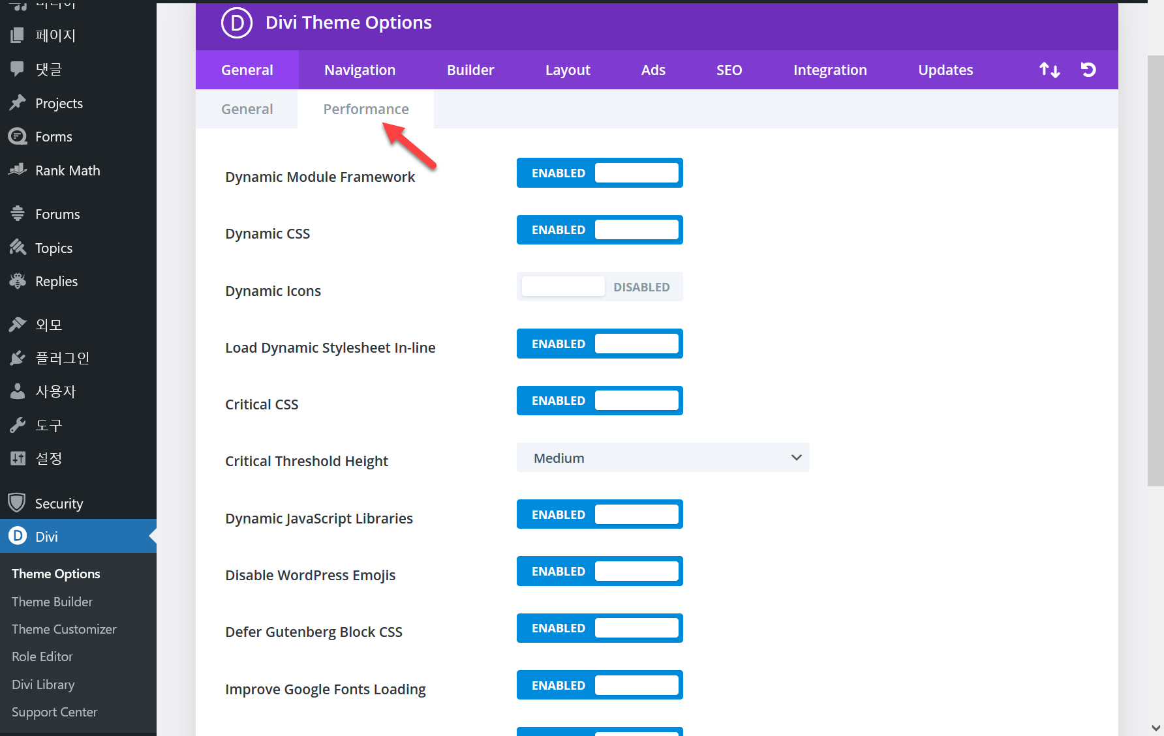Viewport: 1164px width, 736px height.
Task: Click the Topics icon
Action: pos(18,247)
